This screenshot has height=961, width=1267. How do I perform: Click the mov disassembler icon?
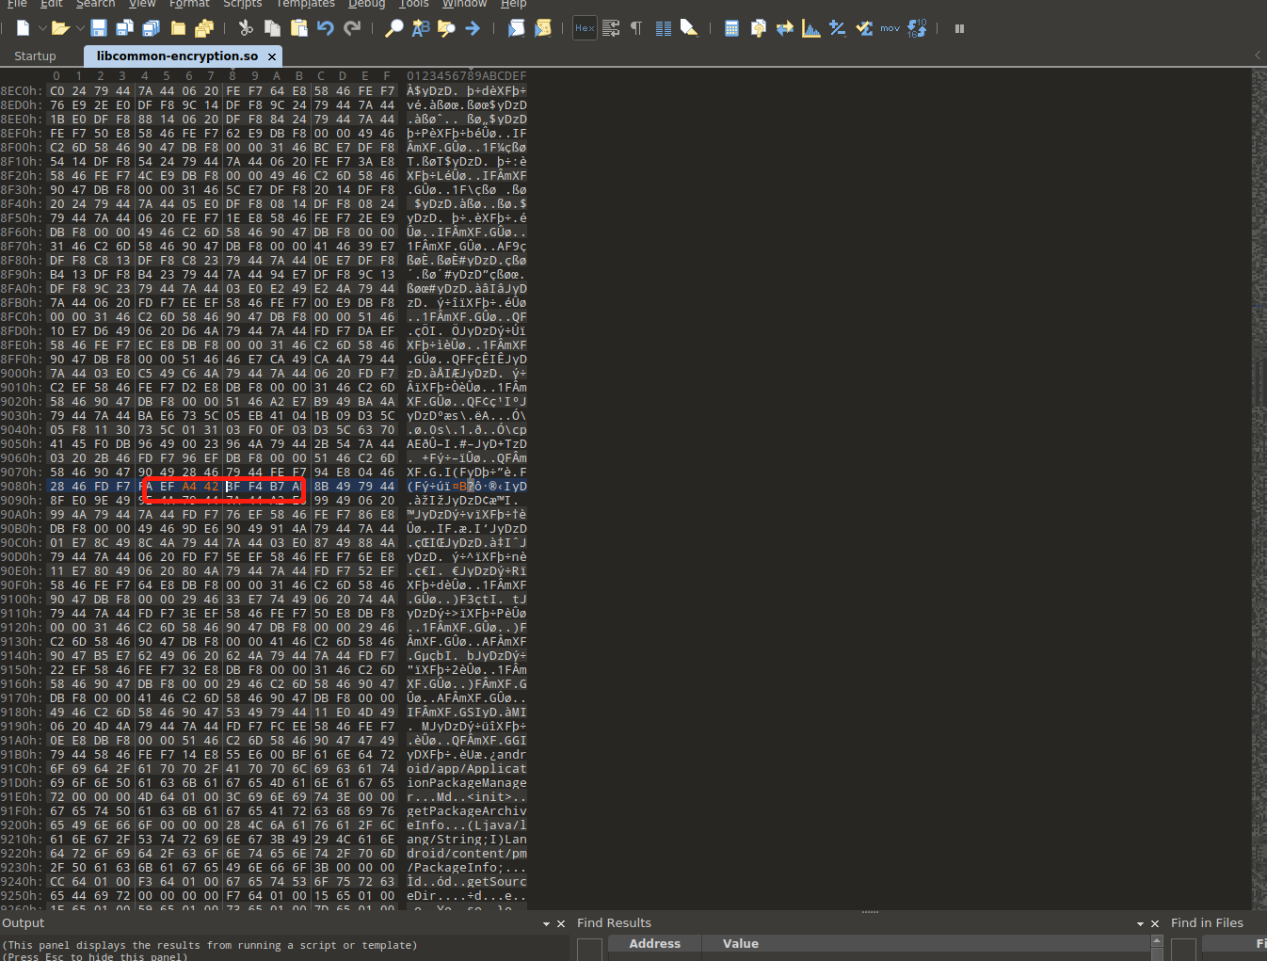coord(890,28)
